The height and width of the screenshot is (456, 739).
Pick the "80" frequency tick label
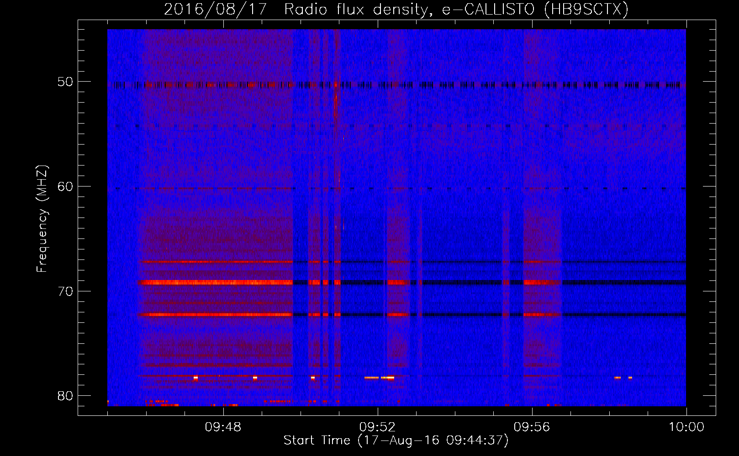tap(65, 396)
